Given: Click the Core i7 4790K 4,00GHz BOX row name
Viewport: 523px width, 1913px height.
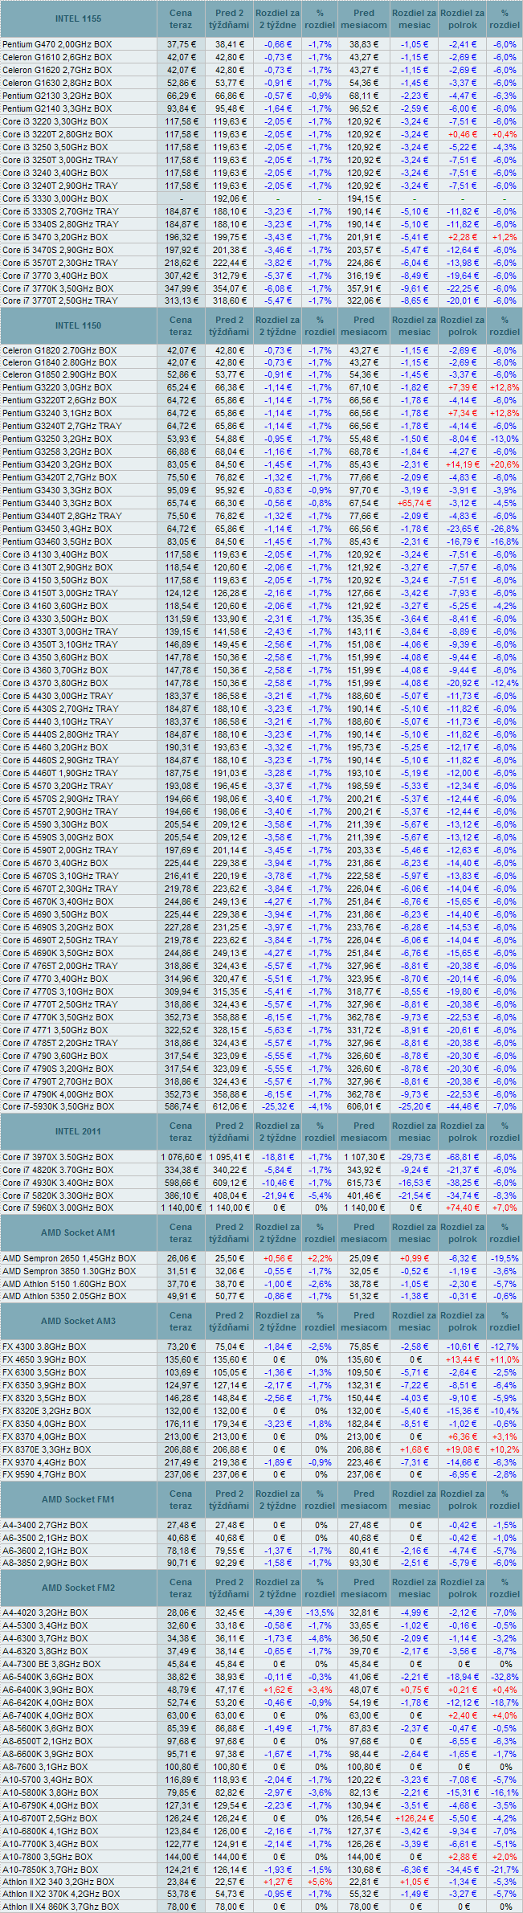Looking at the screenshot, I should point(58,1094).
